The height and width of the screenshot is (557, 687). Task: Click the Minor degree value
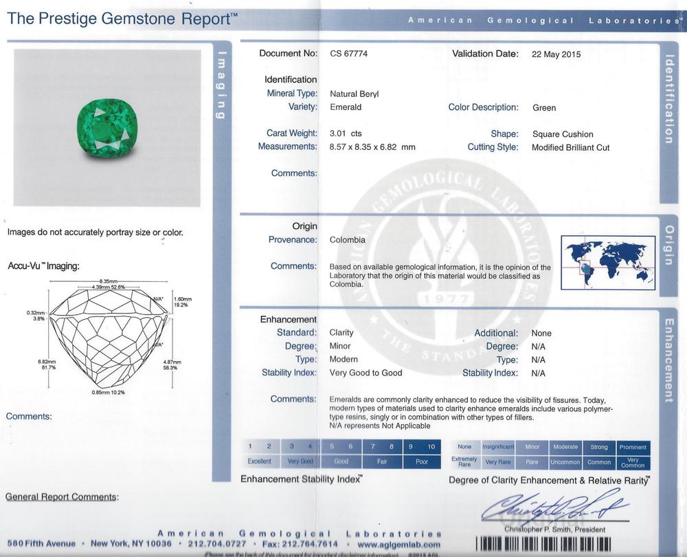(x=340, y=346)
